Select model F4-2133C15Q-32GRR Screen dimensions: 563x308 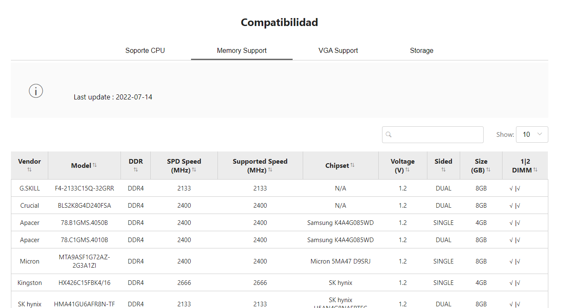[x=84, y=188]
